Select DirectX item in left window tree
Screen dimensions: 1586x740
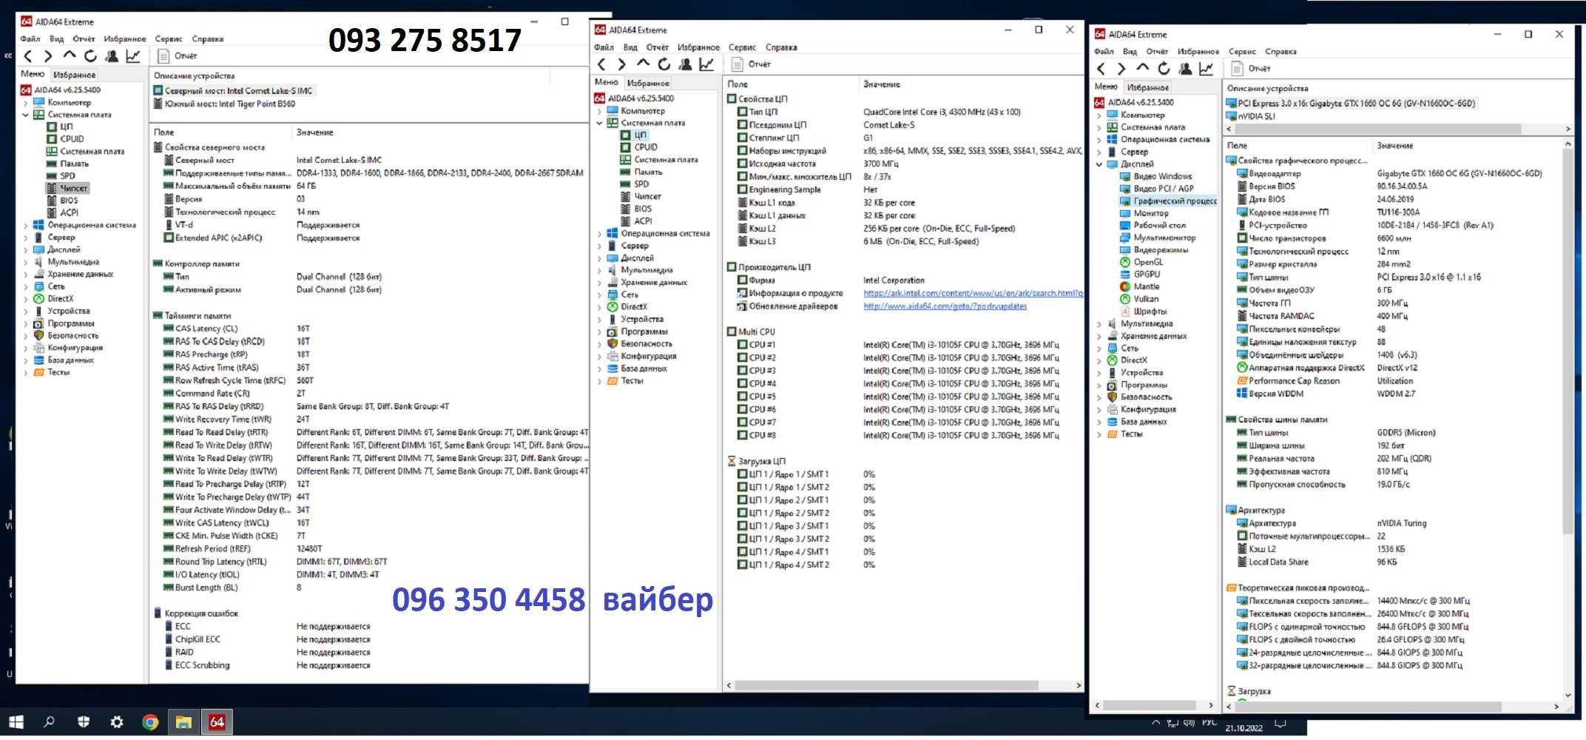click(61, 299)
